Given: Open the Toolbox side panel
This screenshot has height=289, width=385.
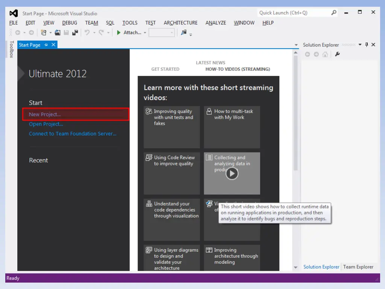Looking at the screenshot, I should (11, 49).
